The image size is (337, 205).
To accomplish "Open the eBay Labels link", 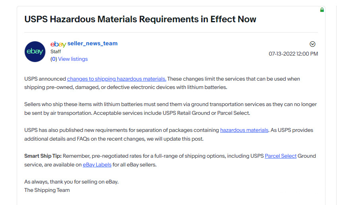I will coord(97,164).
